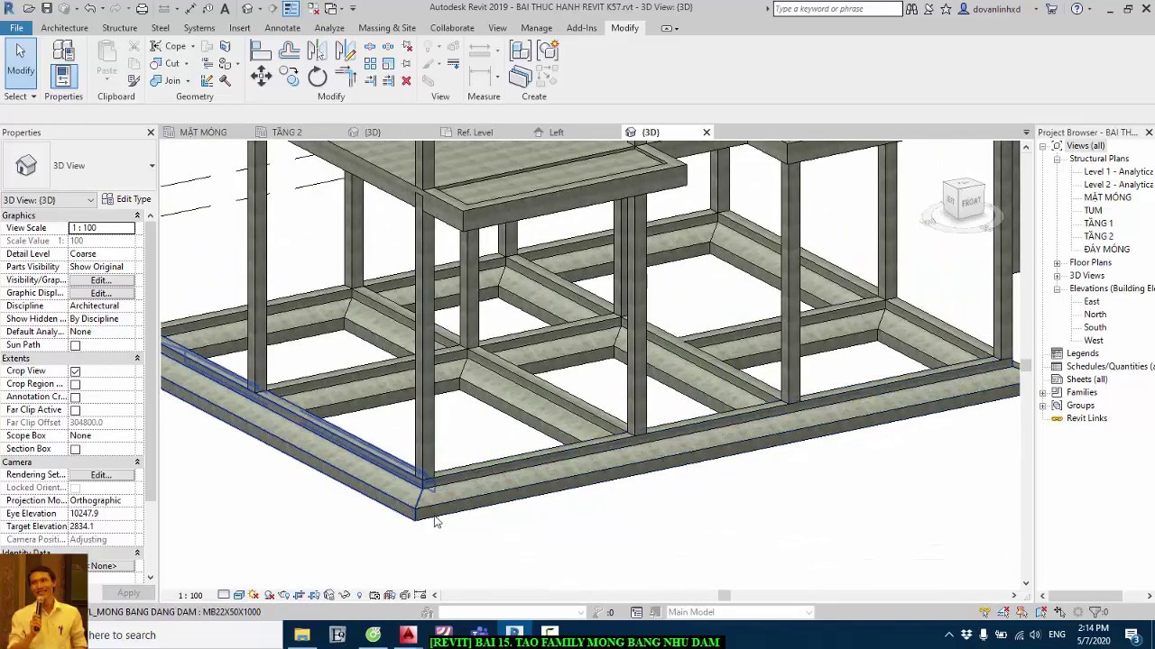
Task: Click Edit button for Graphic Display Options
Action: pos(100,293)
